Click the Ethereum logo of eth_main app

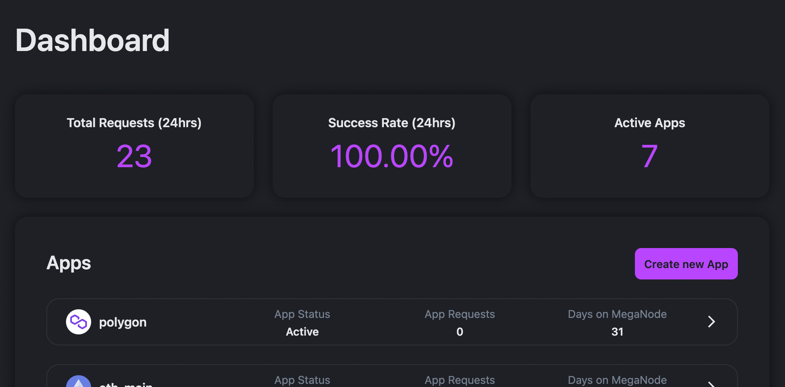click(x=79, y=382)
